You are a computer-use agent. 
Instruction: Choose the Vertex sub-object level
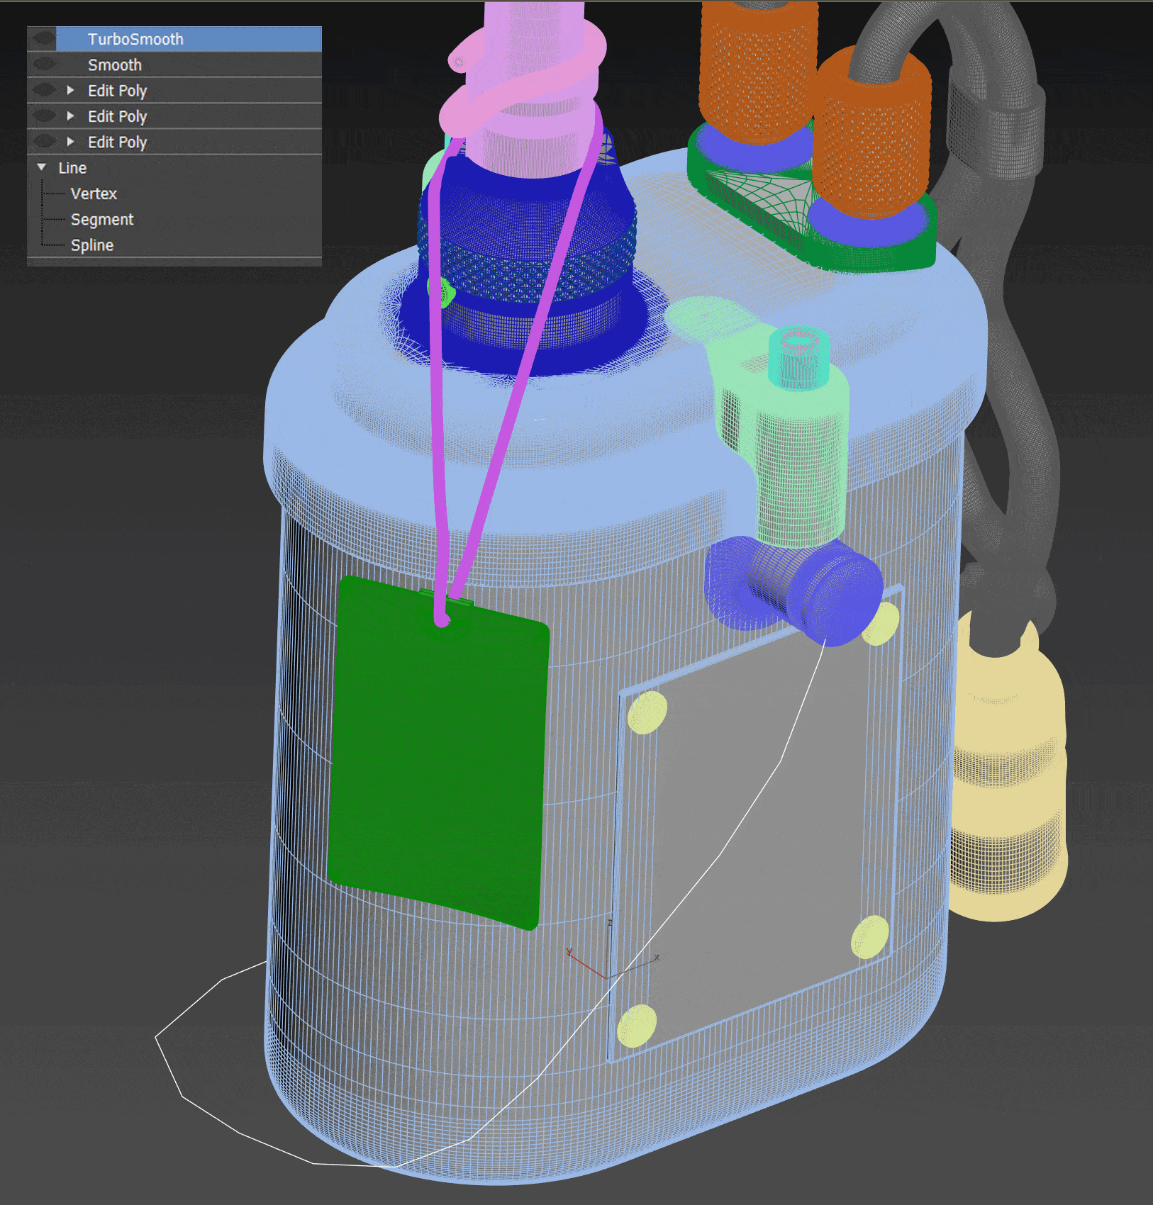(94, 194)
